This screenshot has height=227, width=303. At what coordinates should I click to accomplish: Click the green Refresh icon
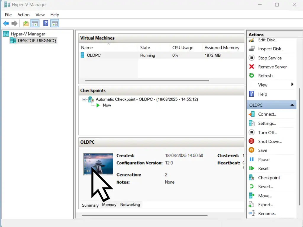point(252,76)
